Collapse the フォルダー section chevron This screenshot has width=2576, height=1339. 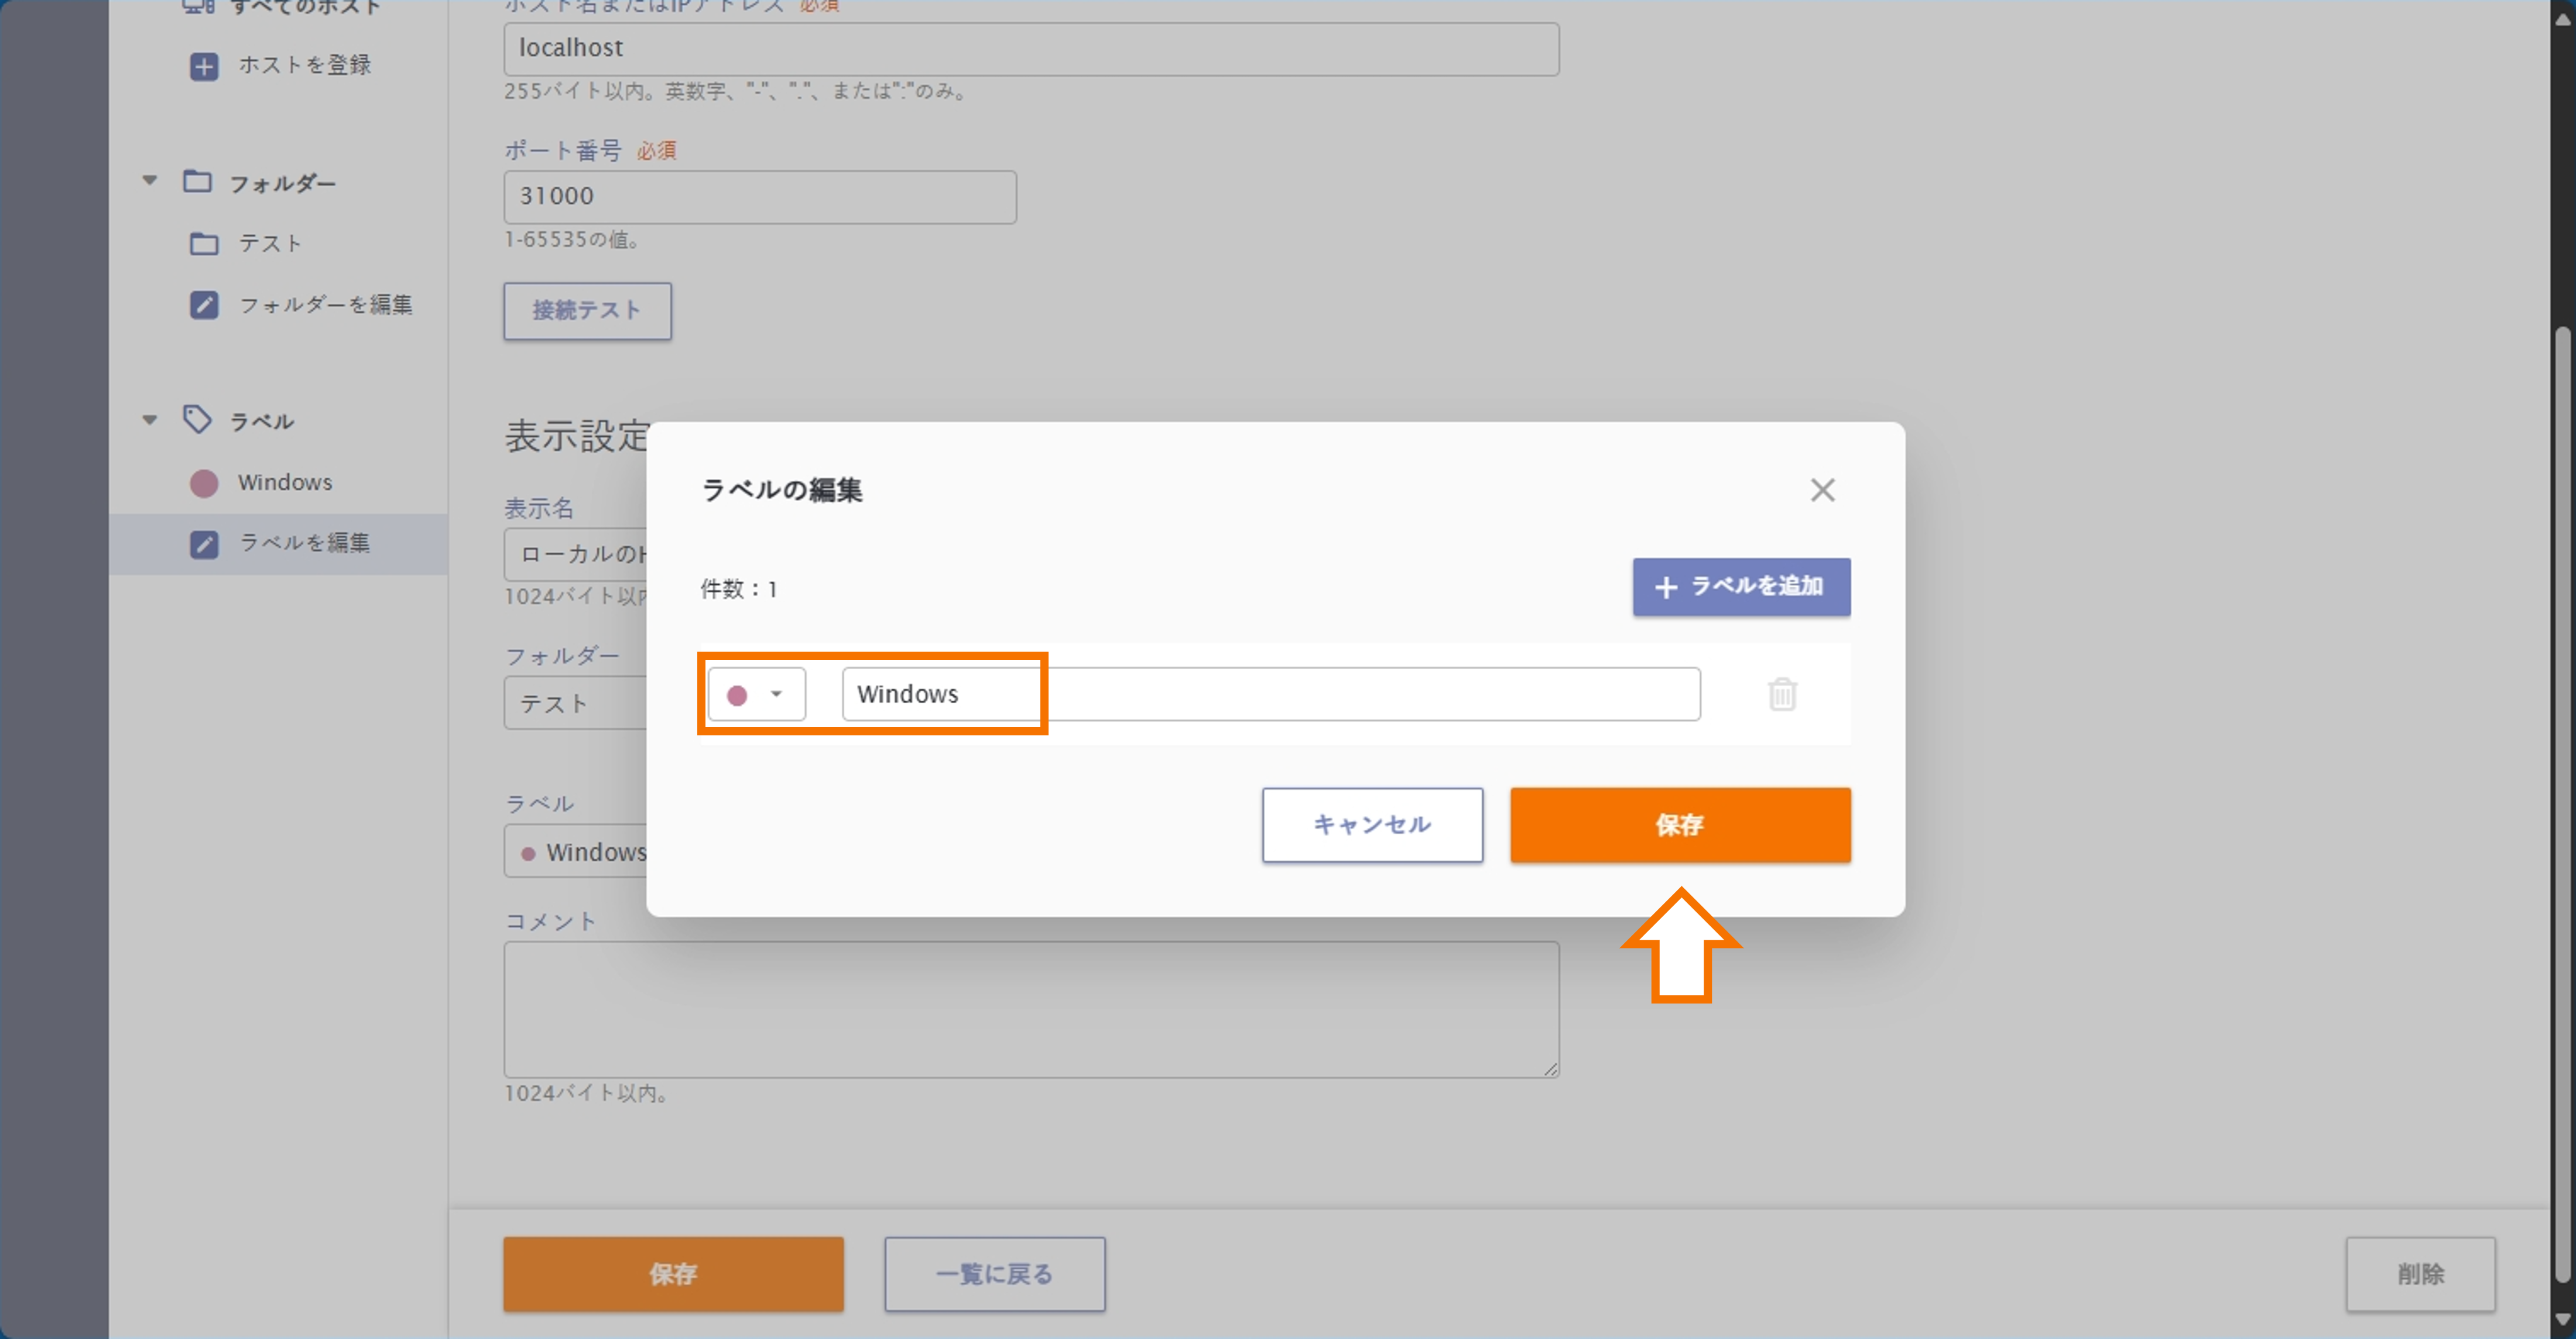tap(149, 180)
